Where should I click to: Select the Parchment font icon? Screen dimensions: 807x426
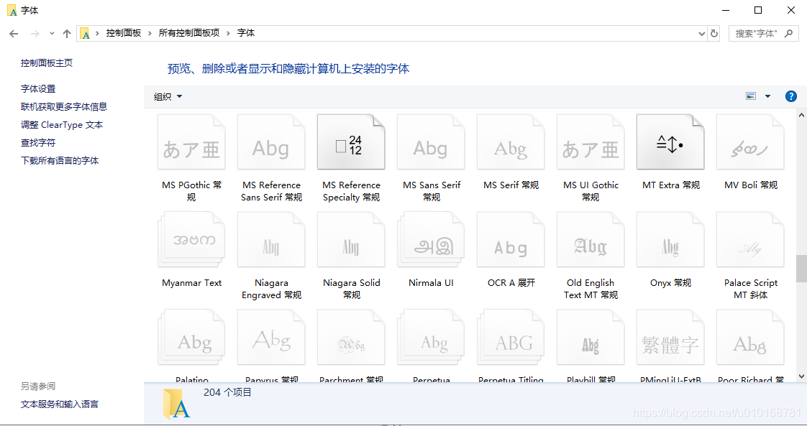pos(351,338)
